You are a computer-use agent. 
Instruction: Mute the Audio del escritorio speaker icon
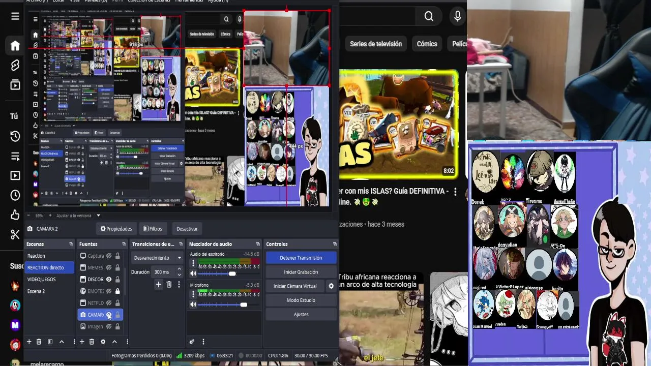tap(193, 273)
